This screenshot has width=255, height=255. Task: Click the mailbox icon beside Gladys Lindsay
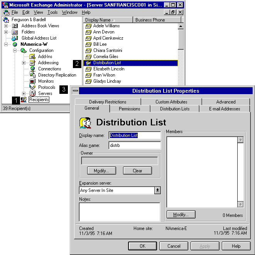point(88,81)
